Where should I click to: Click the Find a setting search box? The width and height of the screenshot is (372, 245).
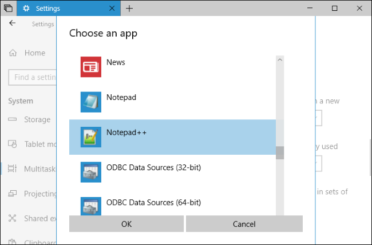pyautogui.click(x=33, y=78)
